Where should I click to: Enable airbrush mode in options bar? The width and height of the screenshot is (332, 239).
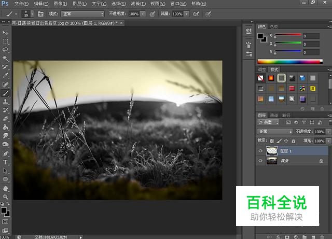click(x=196, y=14)
